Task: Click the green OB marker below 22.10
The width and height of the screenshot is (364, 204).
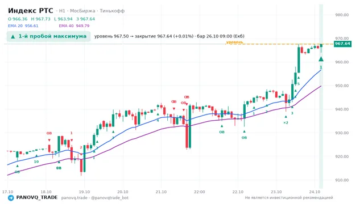Action: tap(244, 138)
